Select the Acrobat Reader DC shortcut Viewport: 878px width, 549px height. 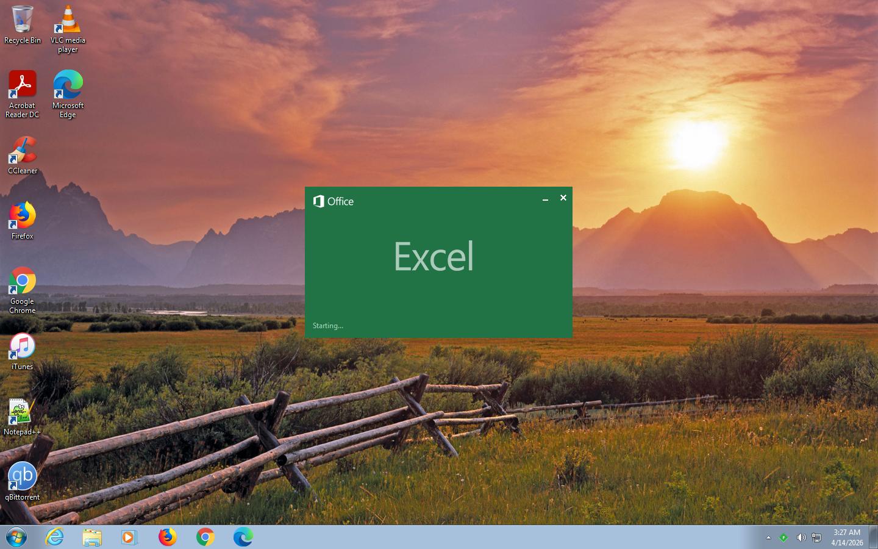pos(23,85)
